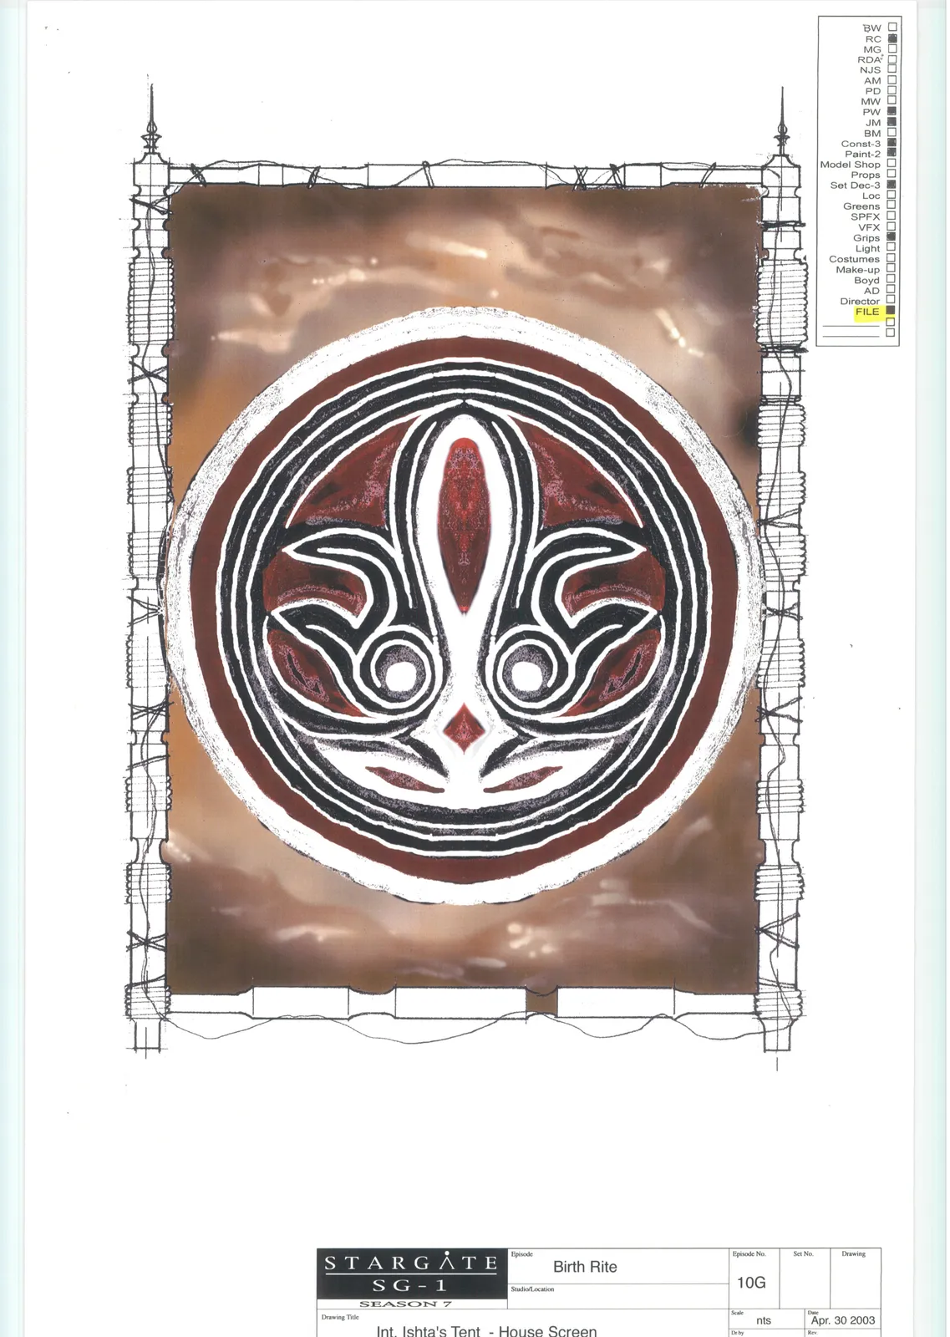Click the 'Drawing Title' field label
This screenshot has height=1337, width=950.
340,1317
